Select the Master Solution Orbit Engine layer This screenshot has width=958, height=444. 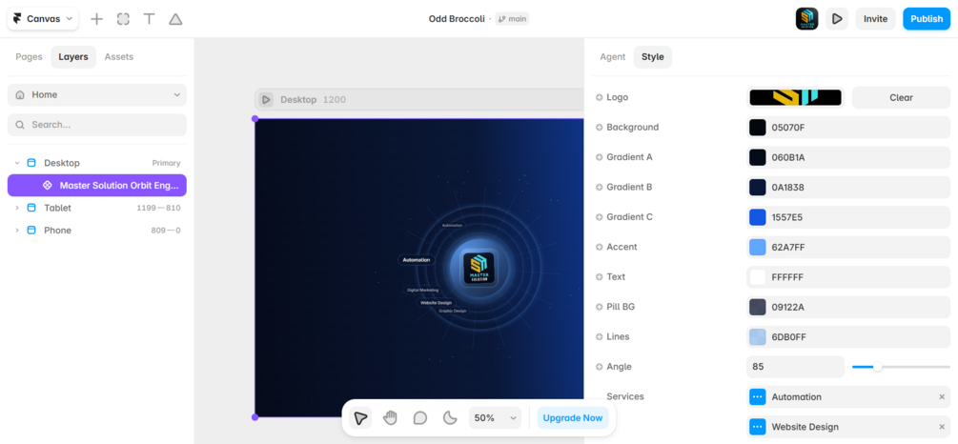97,185
